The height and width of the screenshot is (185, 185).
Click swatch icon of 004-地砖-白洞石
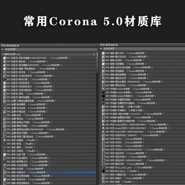click(x=104, y=60)
